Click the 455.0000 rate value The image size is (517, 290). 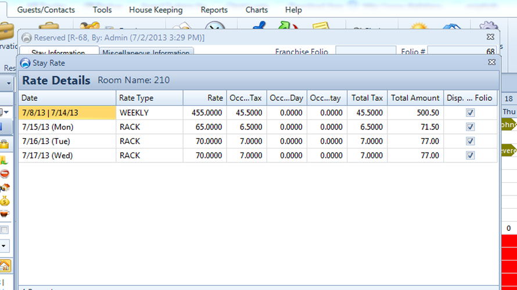[x=204, y=113]
